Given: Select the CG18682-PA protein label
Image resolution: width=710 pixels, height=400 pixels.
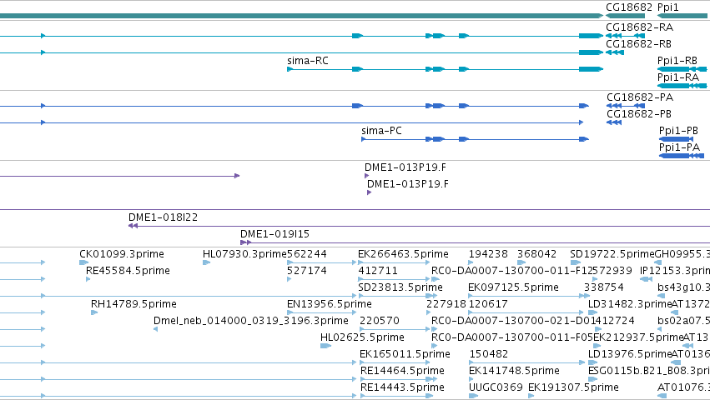Looking at the screenshot, I should [640, 97].
